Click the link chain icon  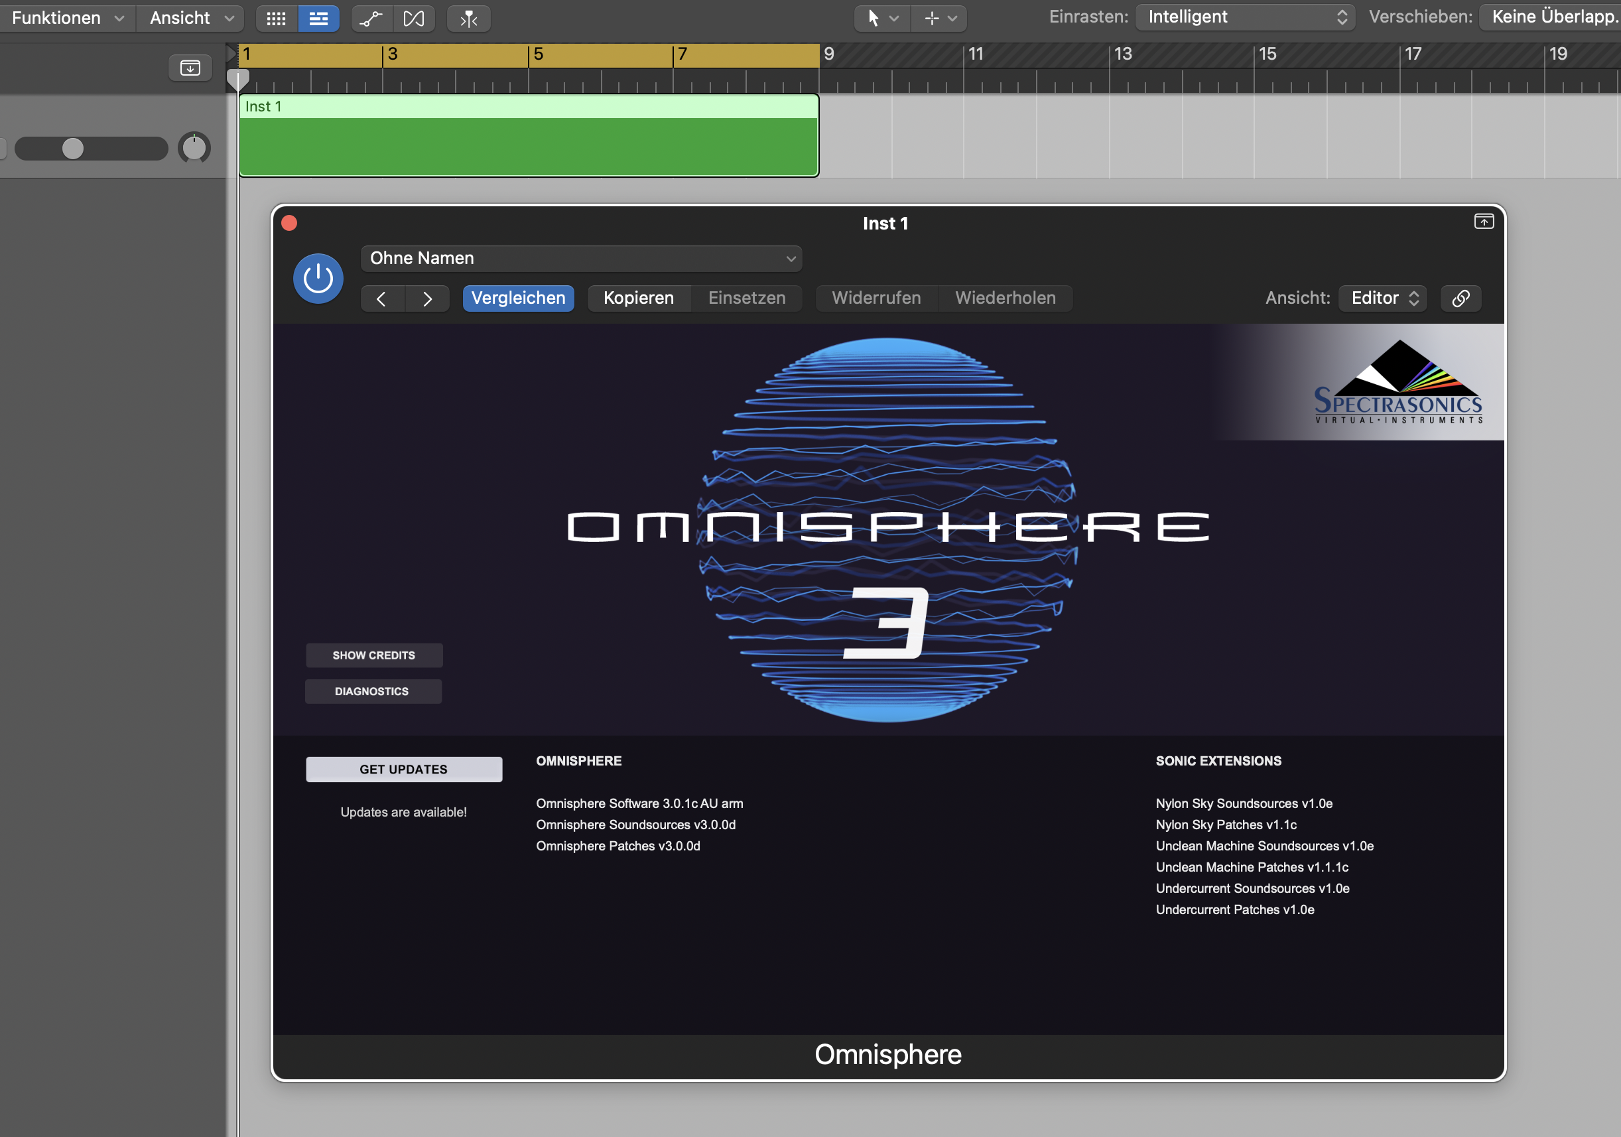[x=1460, y=298]
